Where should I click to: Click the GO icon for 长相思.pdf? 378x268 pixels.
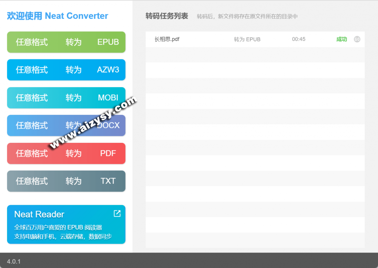click(x=357, y=39)
